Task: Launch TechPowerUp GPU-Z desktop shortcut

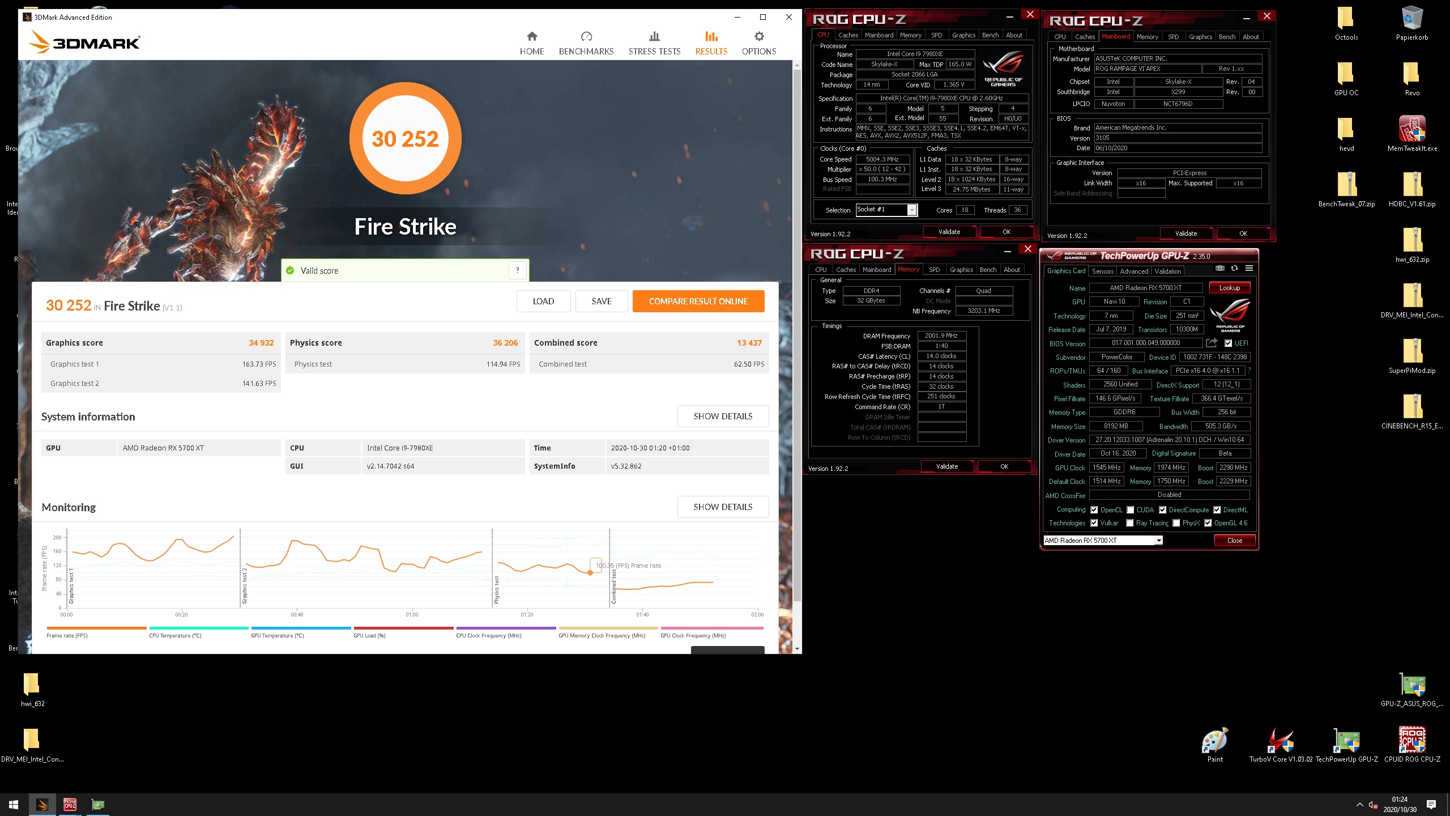Action: (1346, 745)
